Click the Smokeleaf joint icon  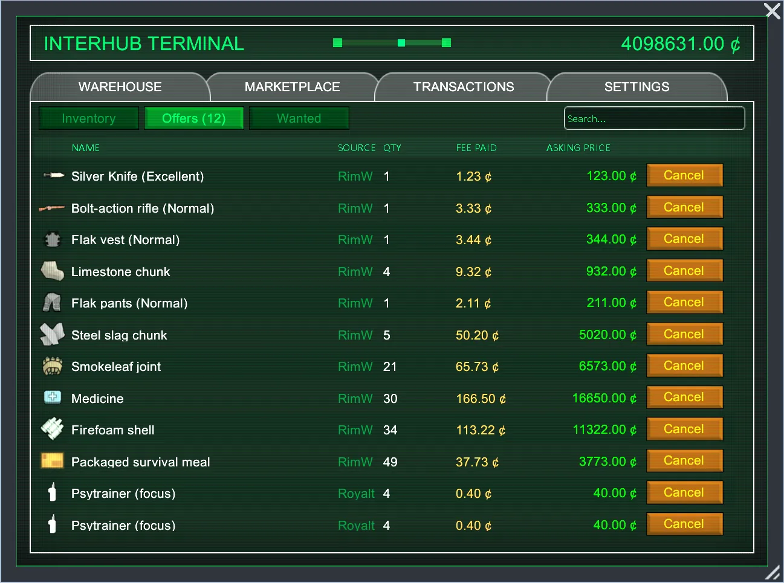[x=53, y=366]
